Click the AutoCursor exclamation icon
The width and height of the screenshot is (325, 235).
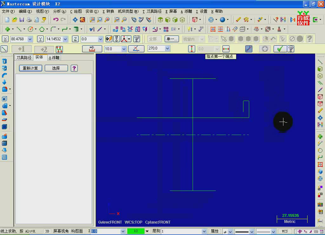(x=116, y=39)
